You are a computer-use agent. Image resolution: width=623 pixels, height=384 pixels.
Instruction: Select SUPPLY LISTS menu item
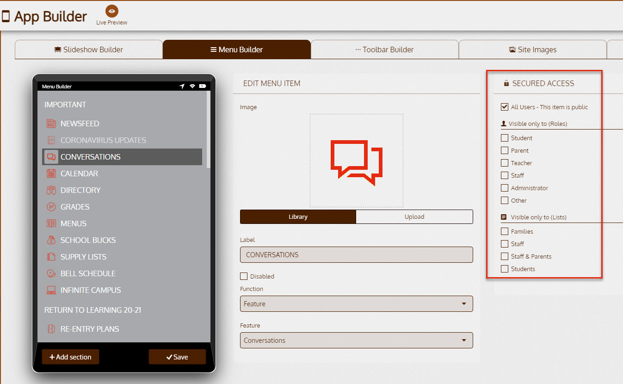pyautogui.click(x=122, y=257)
